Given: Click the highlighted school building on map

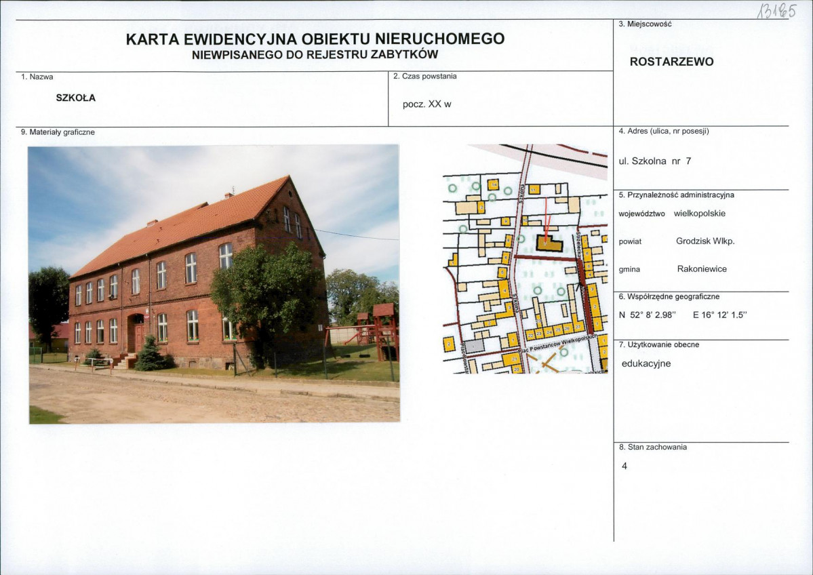Looking at the screenshot, I should tap(549, 243).
